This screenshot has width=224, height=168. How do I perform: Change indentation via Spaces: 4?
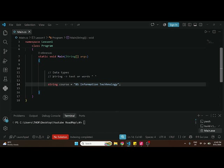[150, 137]
